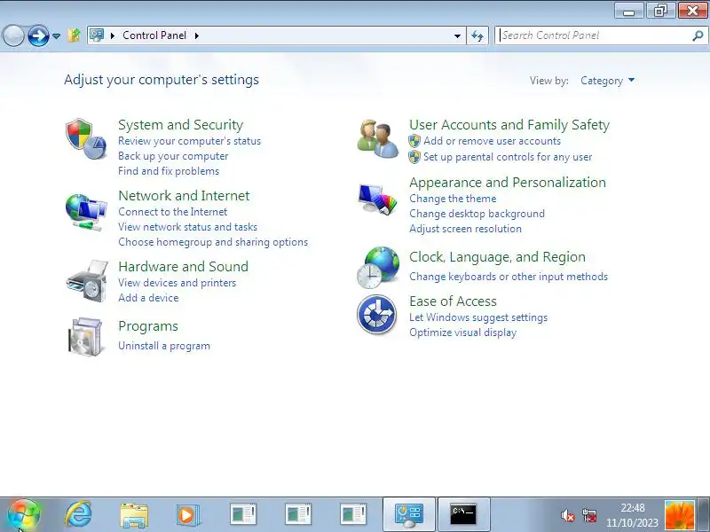This screenshot has height=532, width=710.
Task: Click the first document window taskbar icon
Action: [243, 515]
